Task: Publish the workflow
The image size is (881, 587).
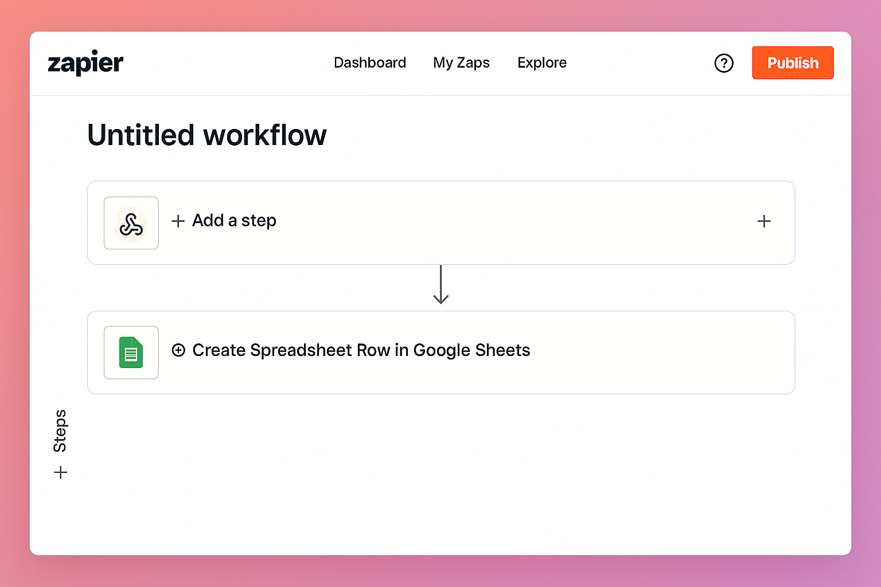Action: click(793, 63)
